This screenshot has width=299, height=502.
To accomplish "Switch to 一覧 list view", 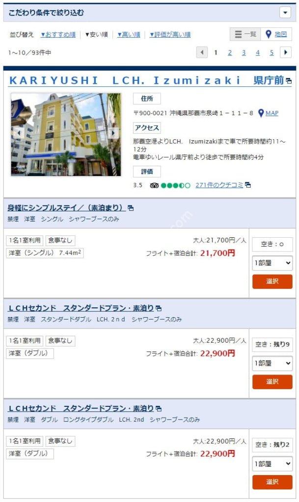I will (x=245, y=34).
